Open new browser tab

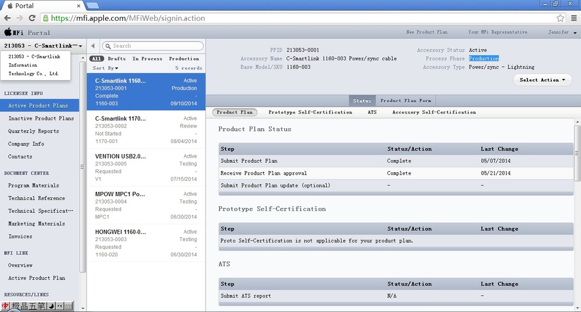point(92,5)
